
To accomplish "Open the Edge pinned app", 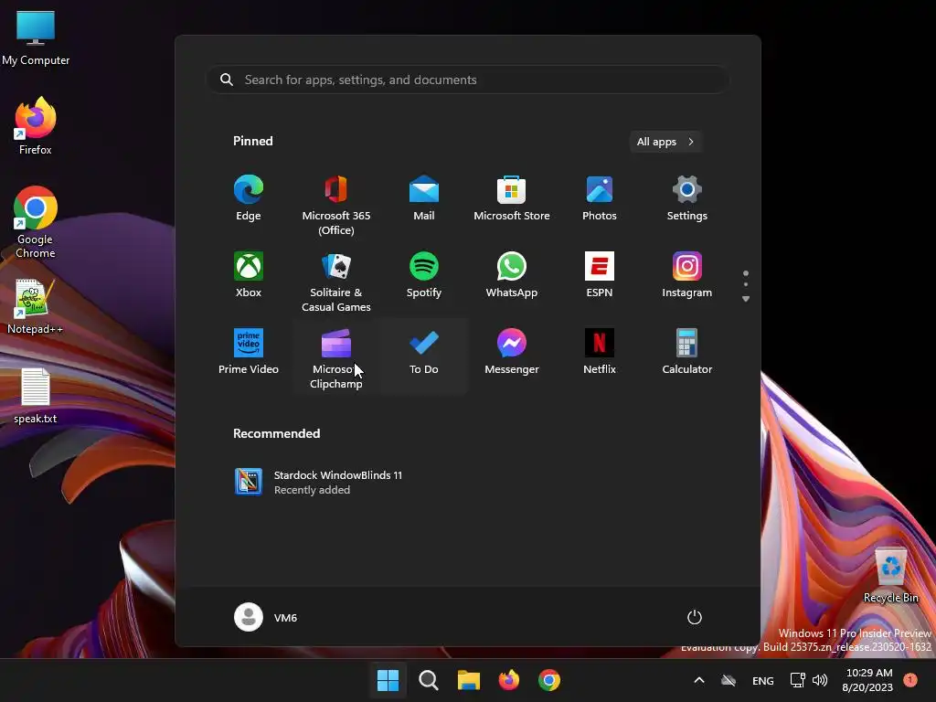I will pyautogui.click(x=249, y=199).
